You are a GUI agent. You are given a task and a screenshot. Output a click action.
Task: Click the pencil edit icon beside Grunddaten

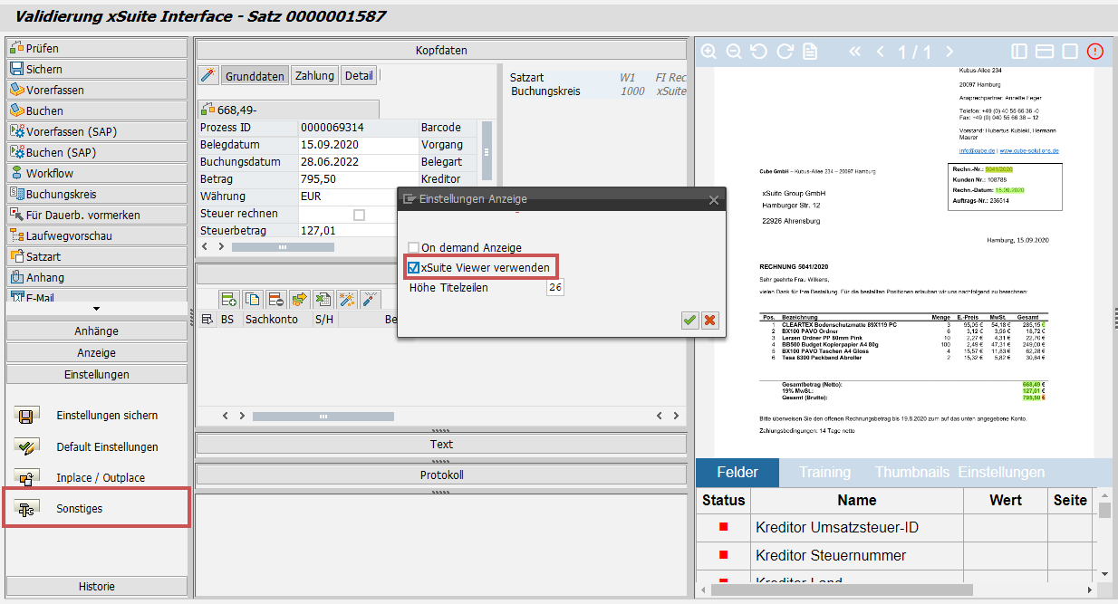(x=207, y=74)
